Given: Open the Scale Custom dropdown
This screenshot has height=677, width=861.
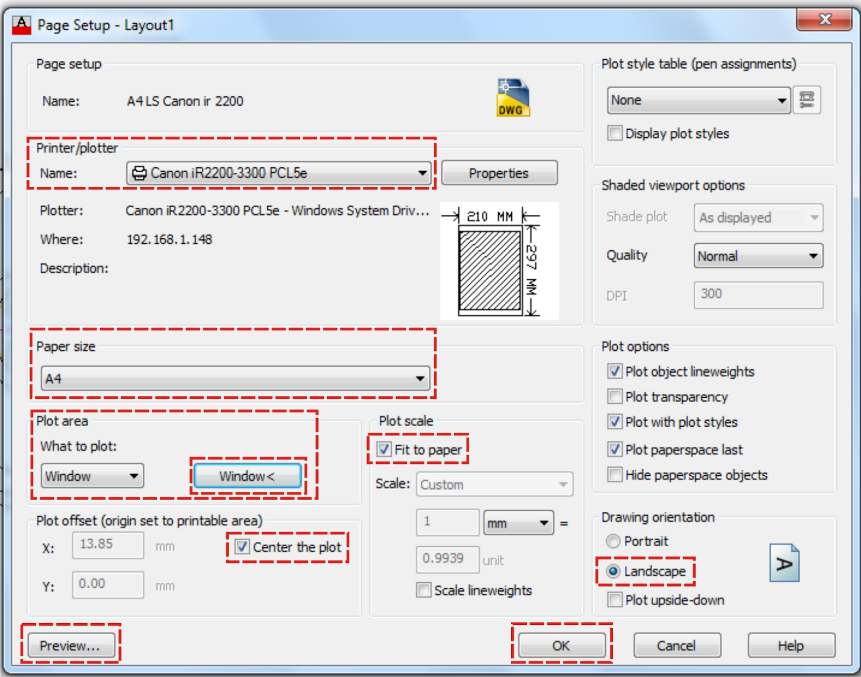Looking at the screenshot, I should tap(495, 484).
